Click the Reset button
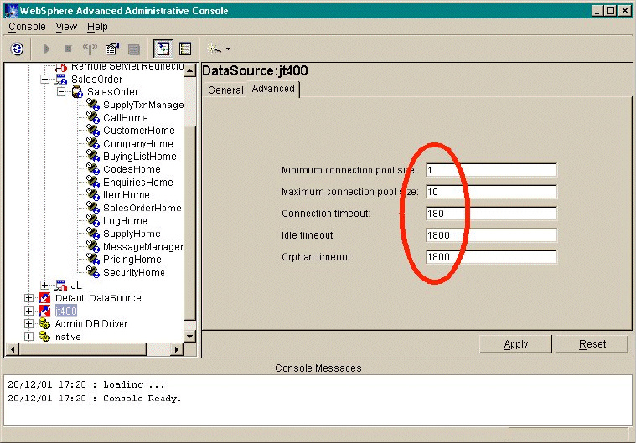636x443 pixels. (592, 344)
